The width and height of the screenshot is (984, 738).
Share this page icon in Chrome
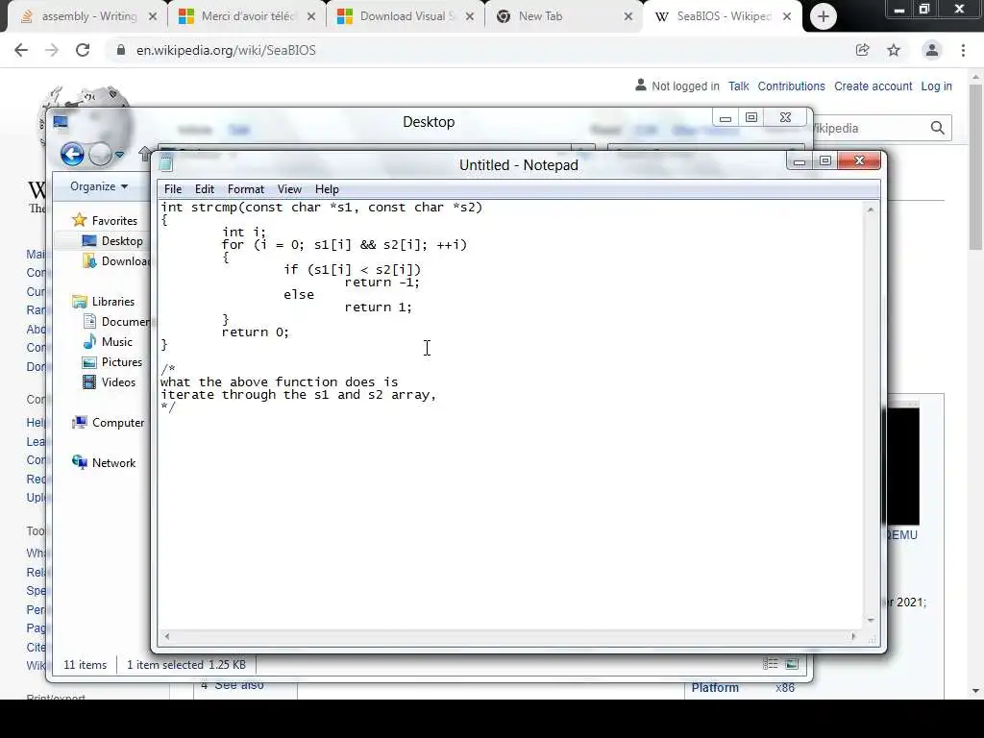coord(862,50)
